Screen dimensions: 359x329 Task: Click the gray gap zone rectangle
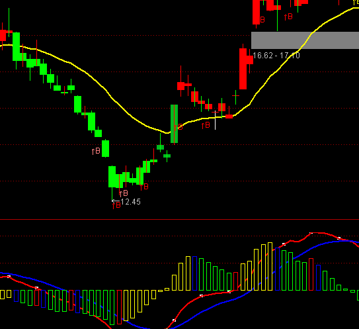tap(305, 40)
